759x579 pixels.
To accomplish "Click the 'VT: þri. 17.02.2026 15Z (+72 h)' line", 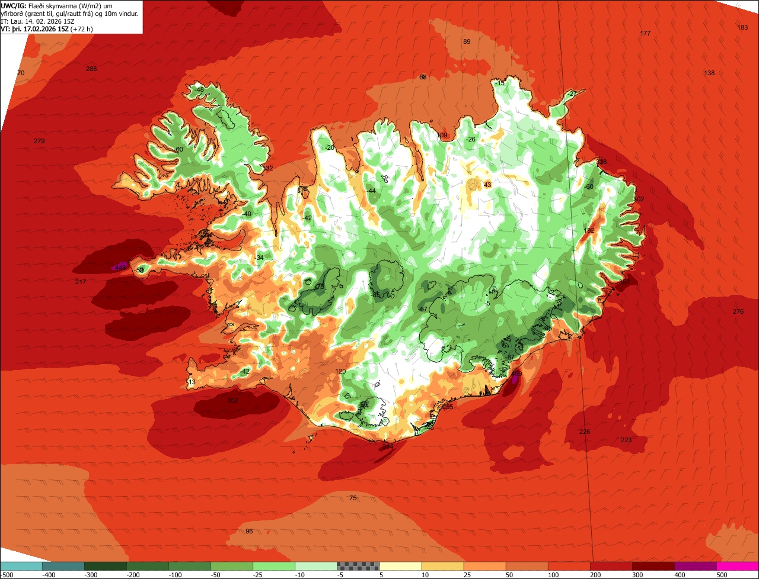I will point(47,28).
